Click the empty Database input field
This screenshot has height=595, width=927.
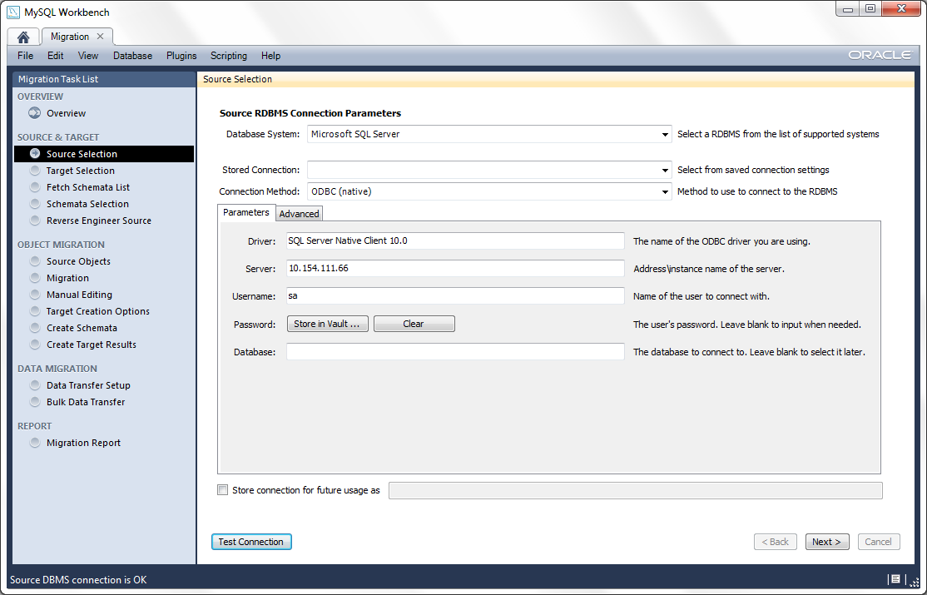[x=455, y=352]
